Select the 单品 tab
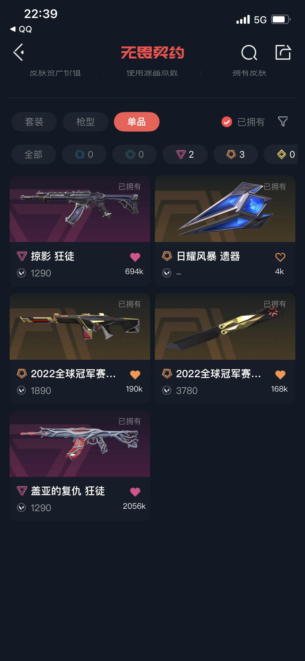Viewport: 305px width, 661px height. 137,122
